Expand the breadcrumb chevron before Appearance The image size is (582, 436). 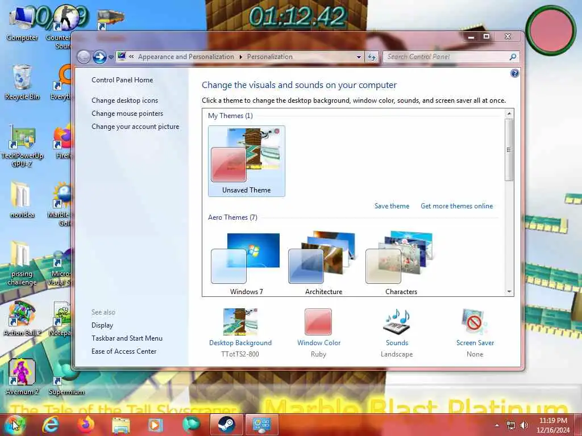tap(131, 57)
